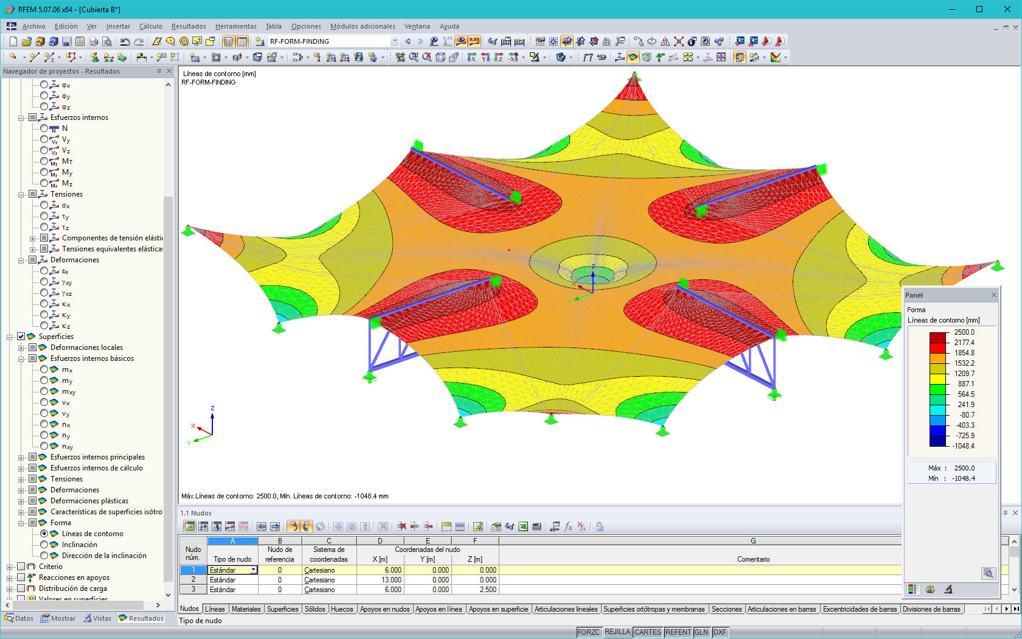
Task: Go to previous load case arrow
Action: [x=408, y=41]
